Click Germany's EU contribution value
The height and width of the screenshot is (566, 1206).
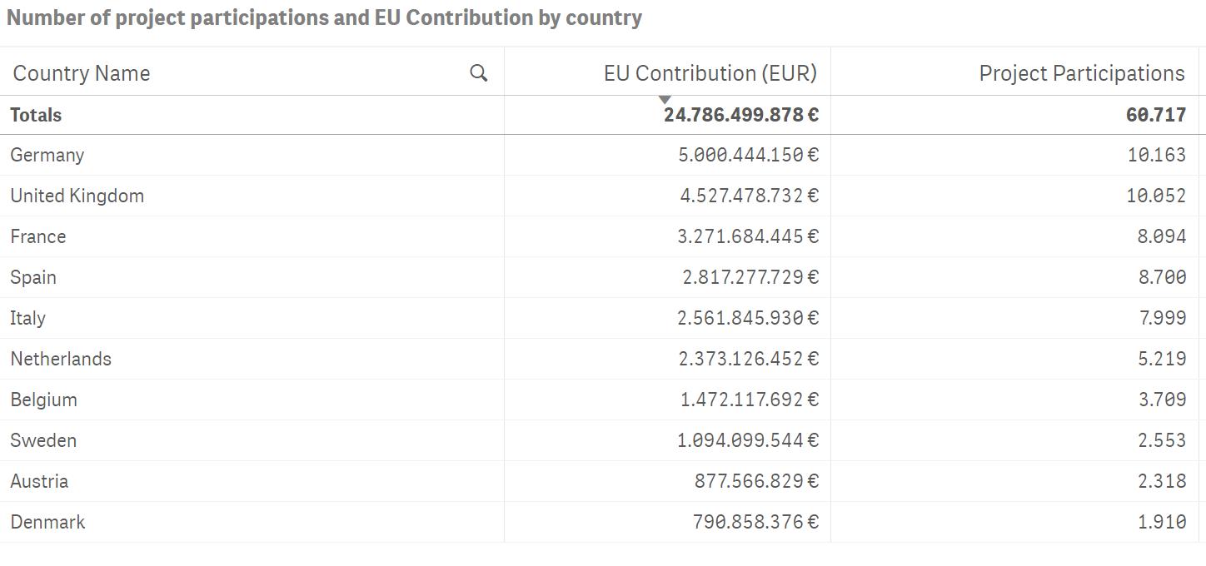(x=748, y=155)
